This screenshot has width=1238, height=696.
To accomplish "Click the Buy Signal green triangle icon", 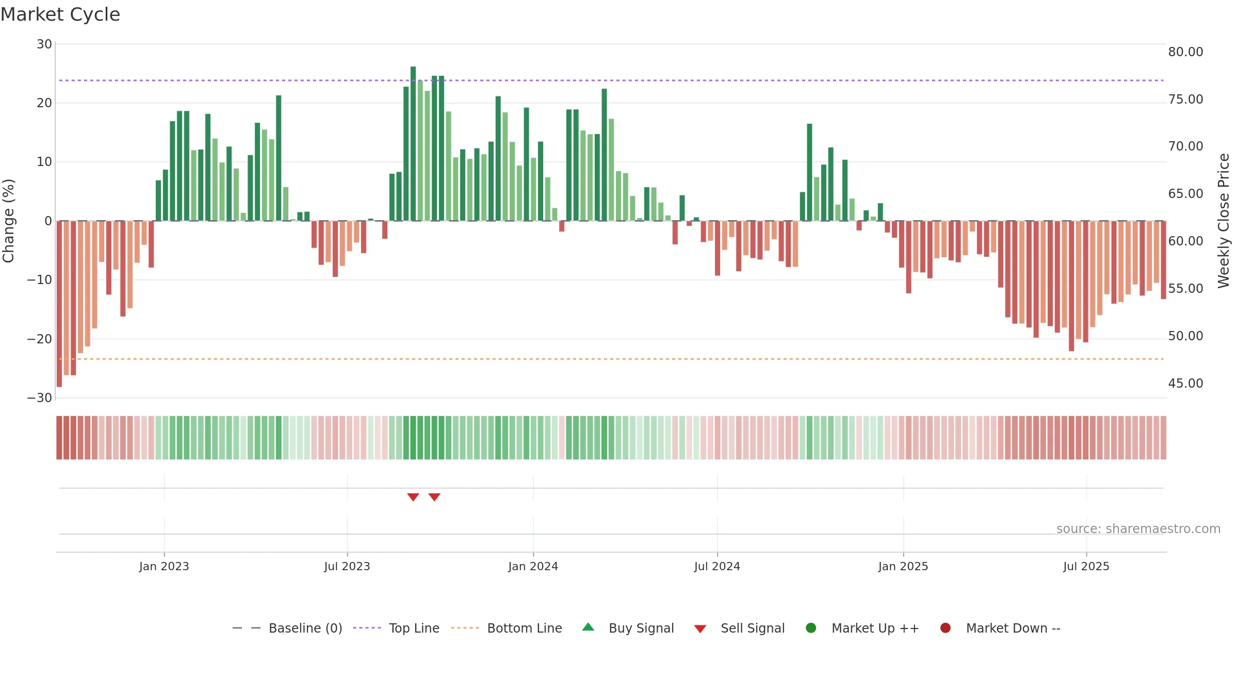I will pos(588,627).
